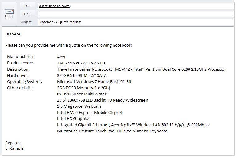237x158 pixels.
Task: Select the quote@pcquip.co.za recipient address
Action: (55, 6)
